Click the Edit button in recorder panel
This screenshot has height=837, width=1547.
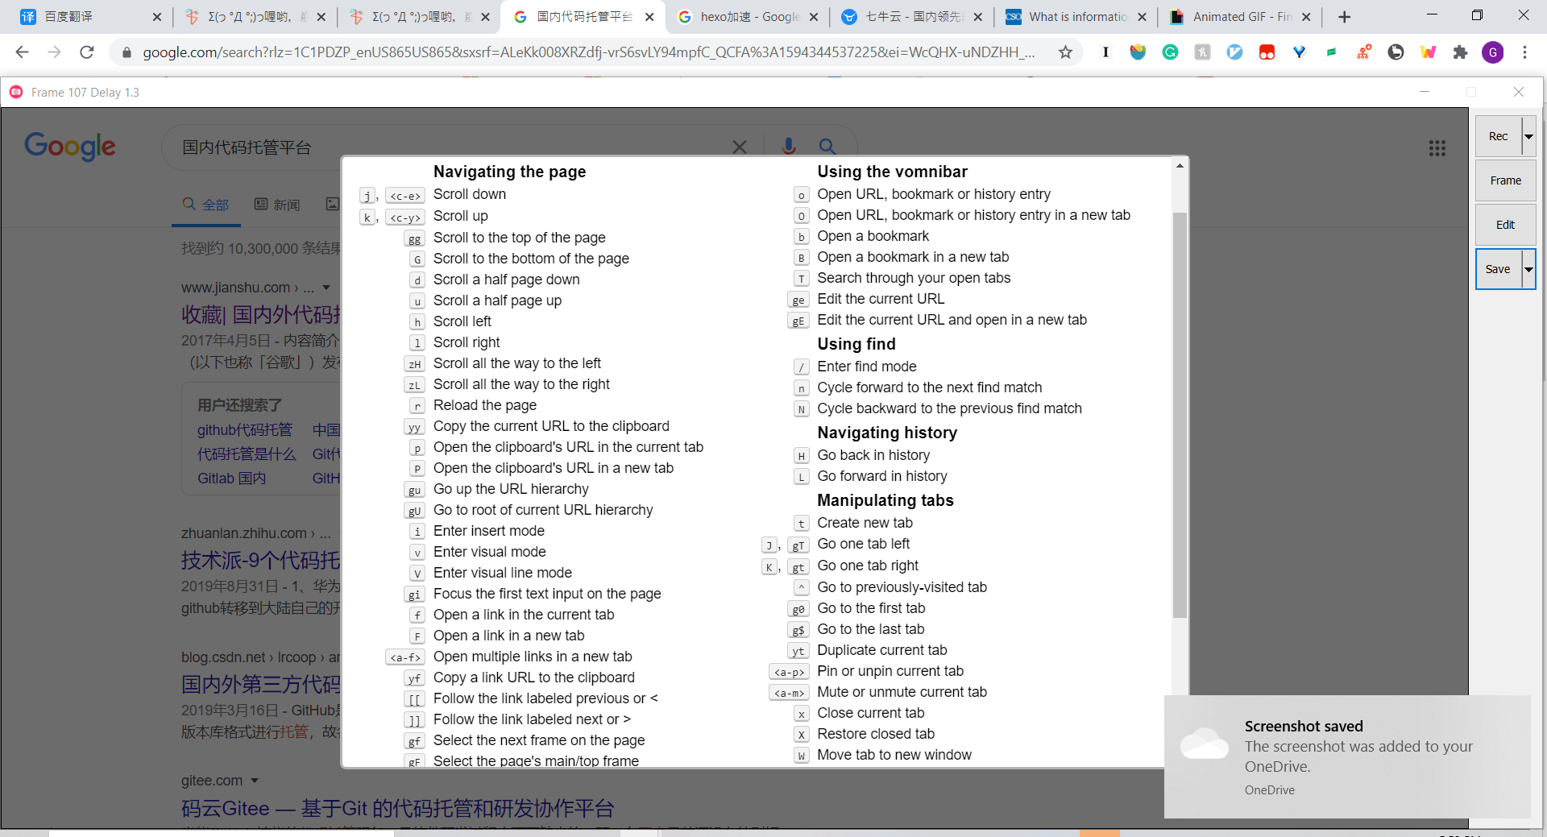1505,225
